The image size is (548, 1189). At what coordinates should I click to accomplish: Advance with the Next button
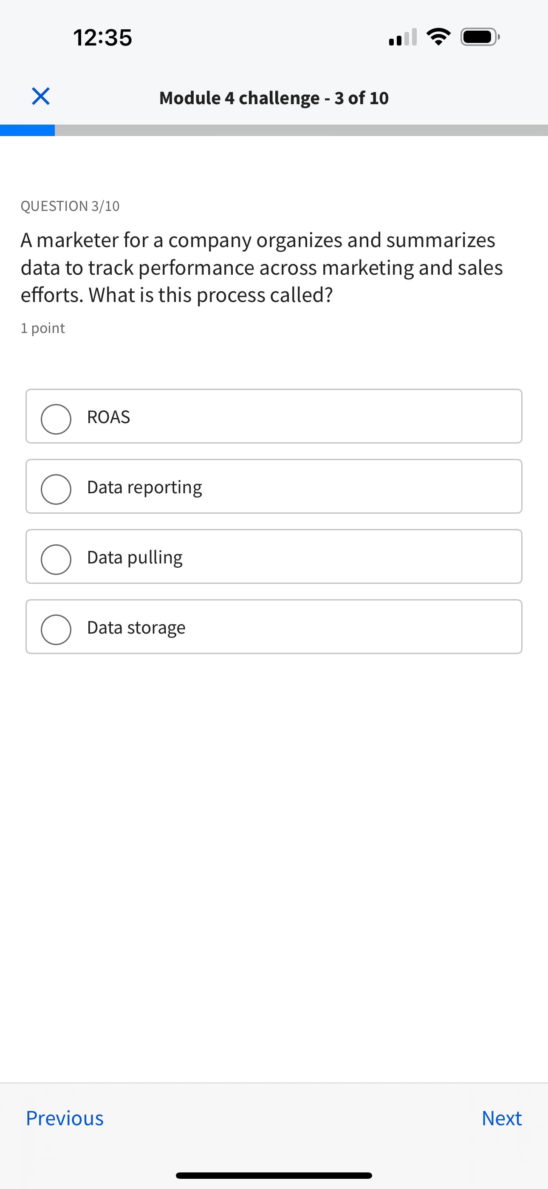[x=501, y=1118]
